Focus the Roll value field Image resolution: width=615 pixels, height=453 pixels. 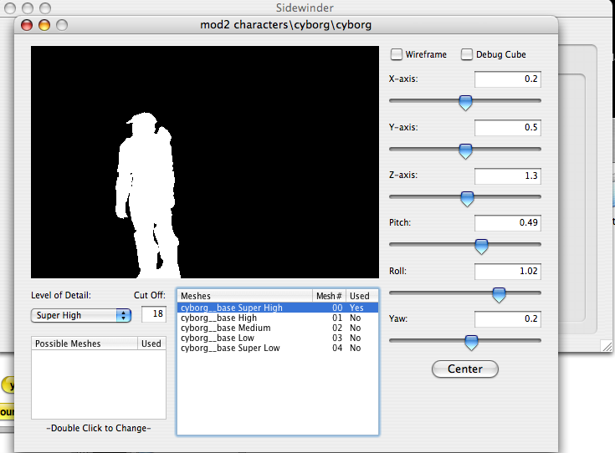point(508,271)
